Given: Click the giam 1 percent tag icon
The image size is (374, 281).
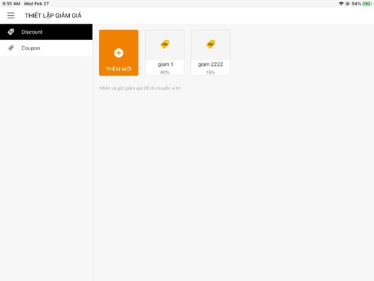Looking at the screenshot, I should click(x=165, y=44).
